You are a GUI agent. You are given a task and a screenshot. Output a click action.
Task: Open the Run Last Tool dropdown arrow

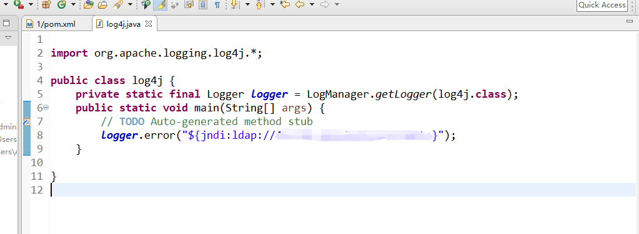(x=31, y=5)
